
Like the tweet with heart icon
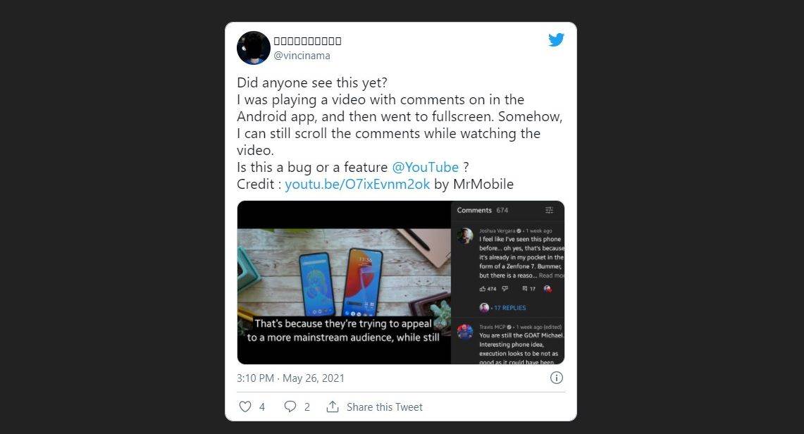[x=245, y=407]
